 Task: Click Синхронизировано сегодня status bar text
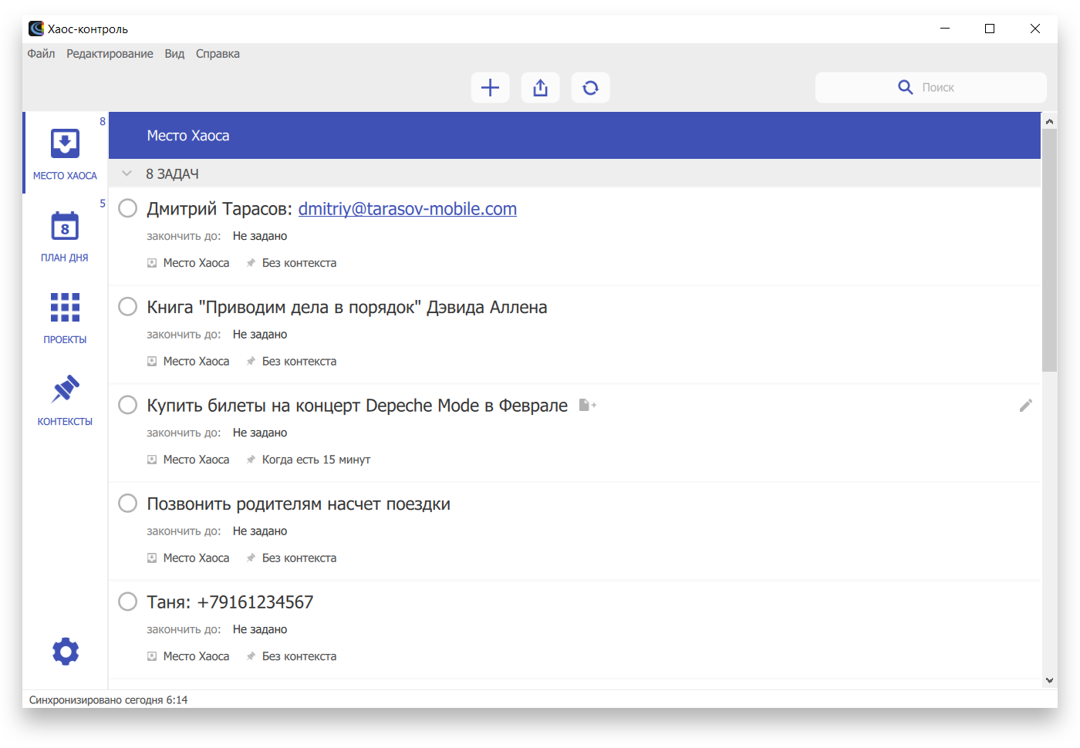pos(108,700)
